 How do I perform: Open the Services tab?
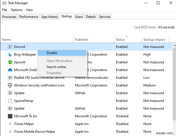tap(104, 17)
